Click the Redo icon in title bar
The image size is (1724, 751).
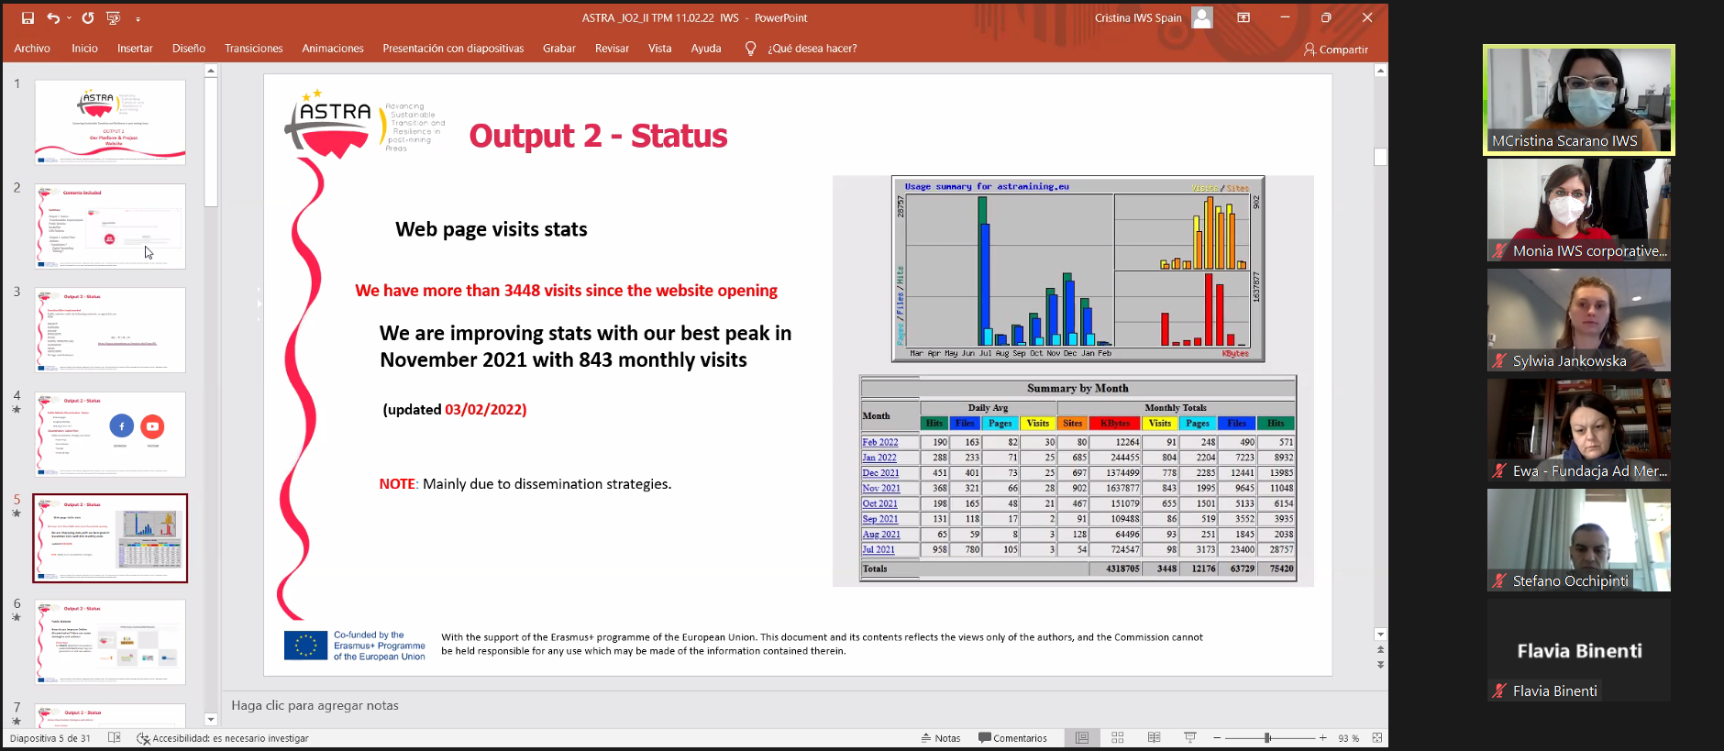pos(88,18)
